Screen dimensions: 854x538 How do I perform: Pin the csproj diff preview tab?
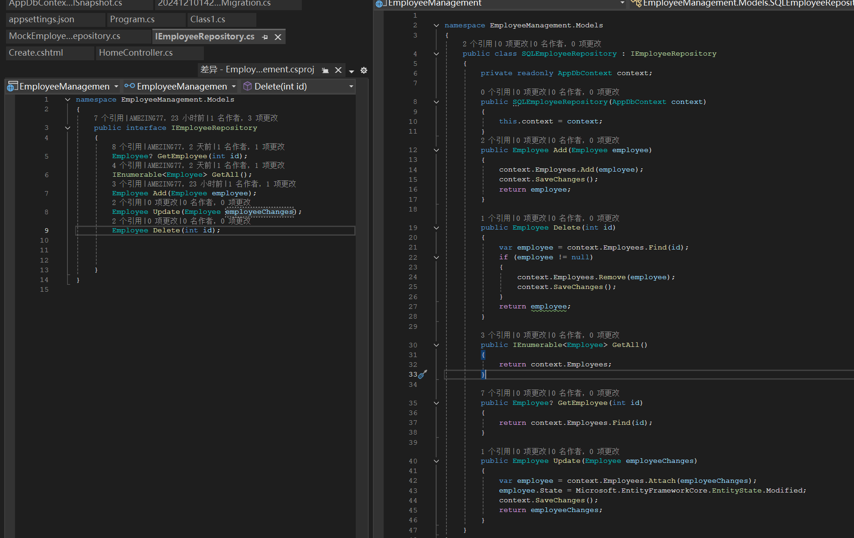(325, 70)
